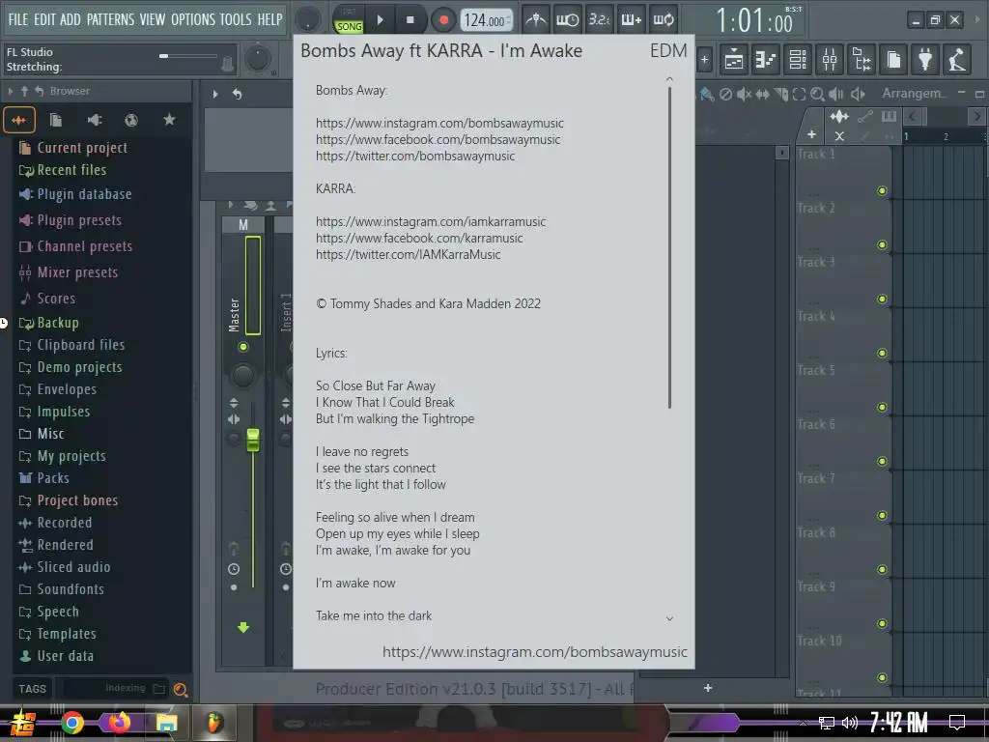Image resolution: width=989 pixels, height=742 pixels.
Task: Select the Browser favorites star tab
Action: (x=169, y=119)
